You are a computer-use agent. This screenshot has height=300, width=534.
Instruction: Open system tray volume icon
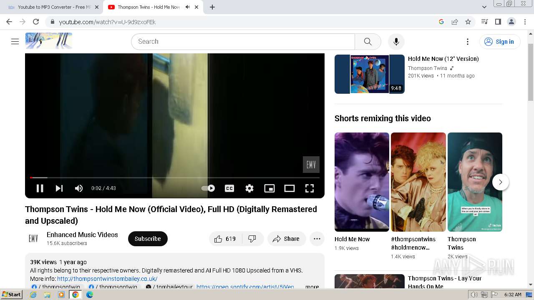click(x=474, y=295)
